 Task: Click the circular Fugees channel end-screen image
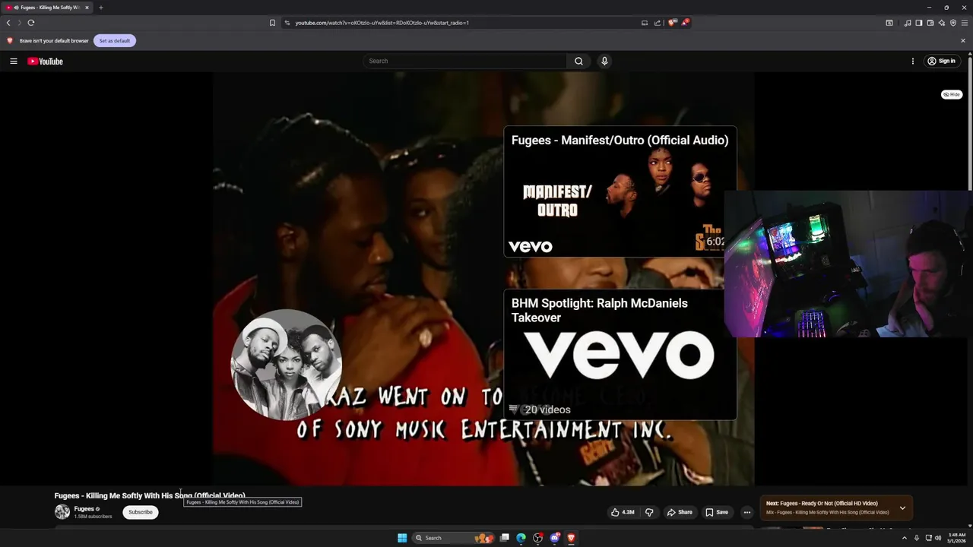pos(287,365)
